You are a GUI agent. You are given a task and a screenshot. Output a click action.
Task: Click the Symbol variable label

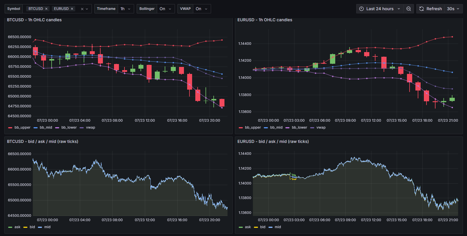(x=14, y=9)
